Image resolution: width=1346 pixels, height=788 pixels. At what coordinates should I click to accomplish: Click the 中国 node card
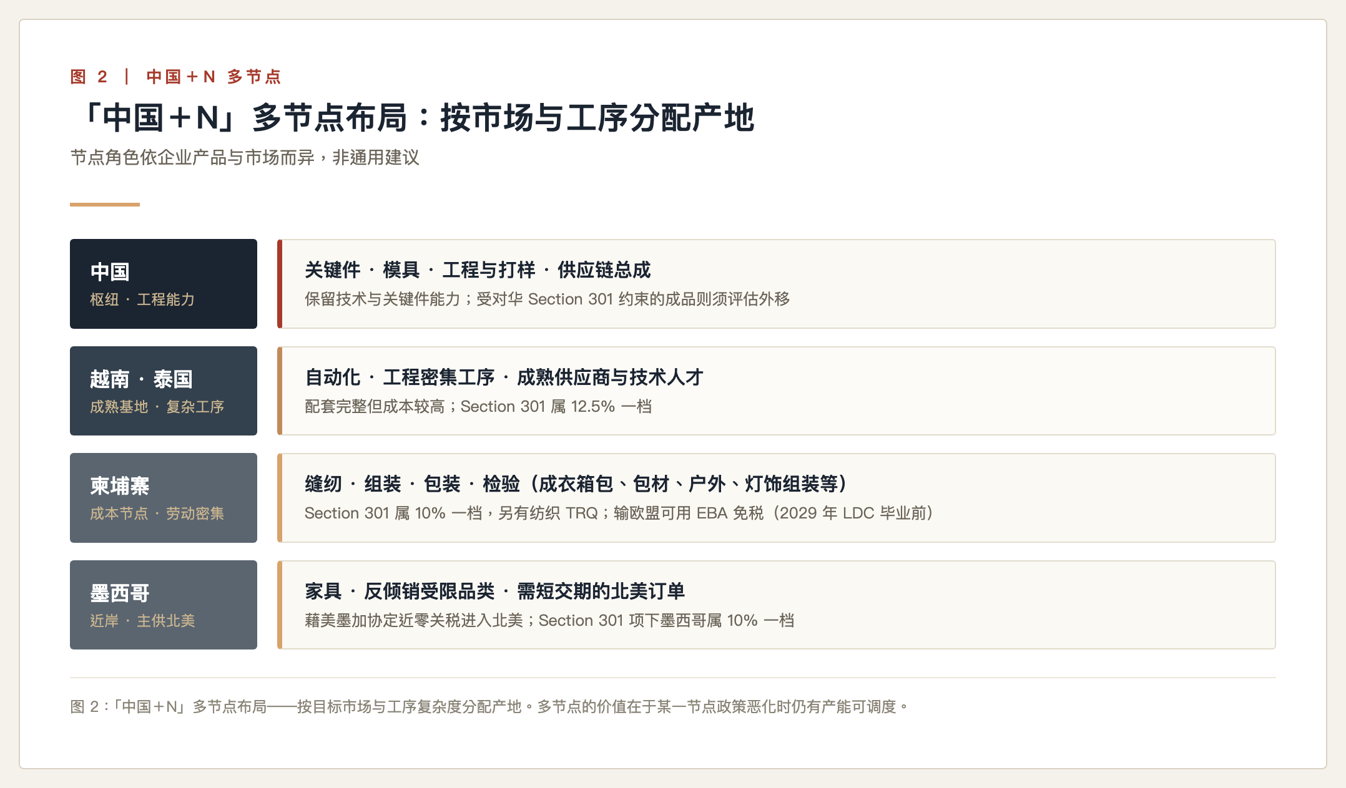pyautogui.click(x=164, y=284)
